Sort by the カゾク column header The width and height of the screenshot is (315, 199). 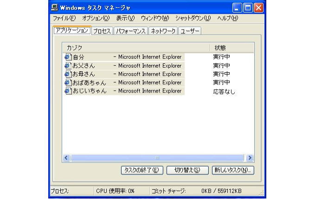136,48
